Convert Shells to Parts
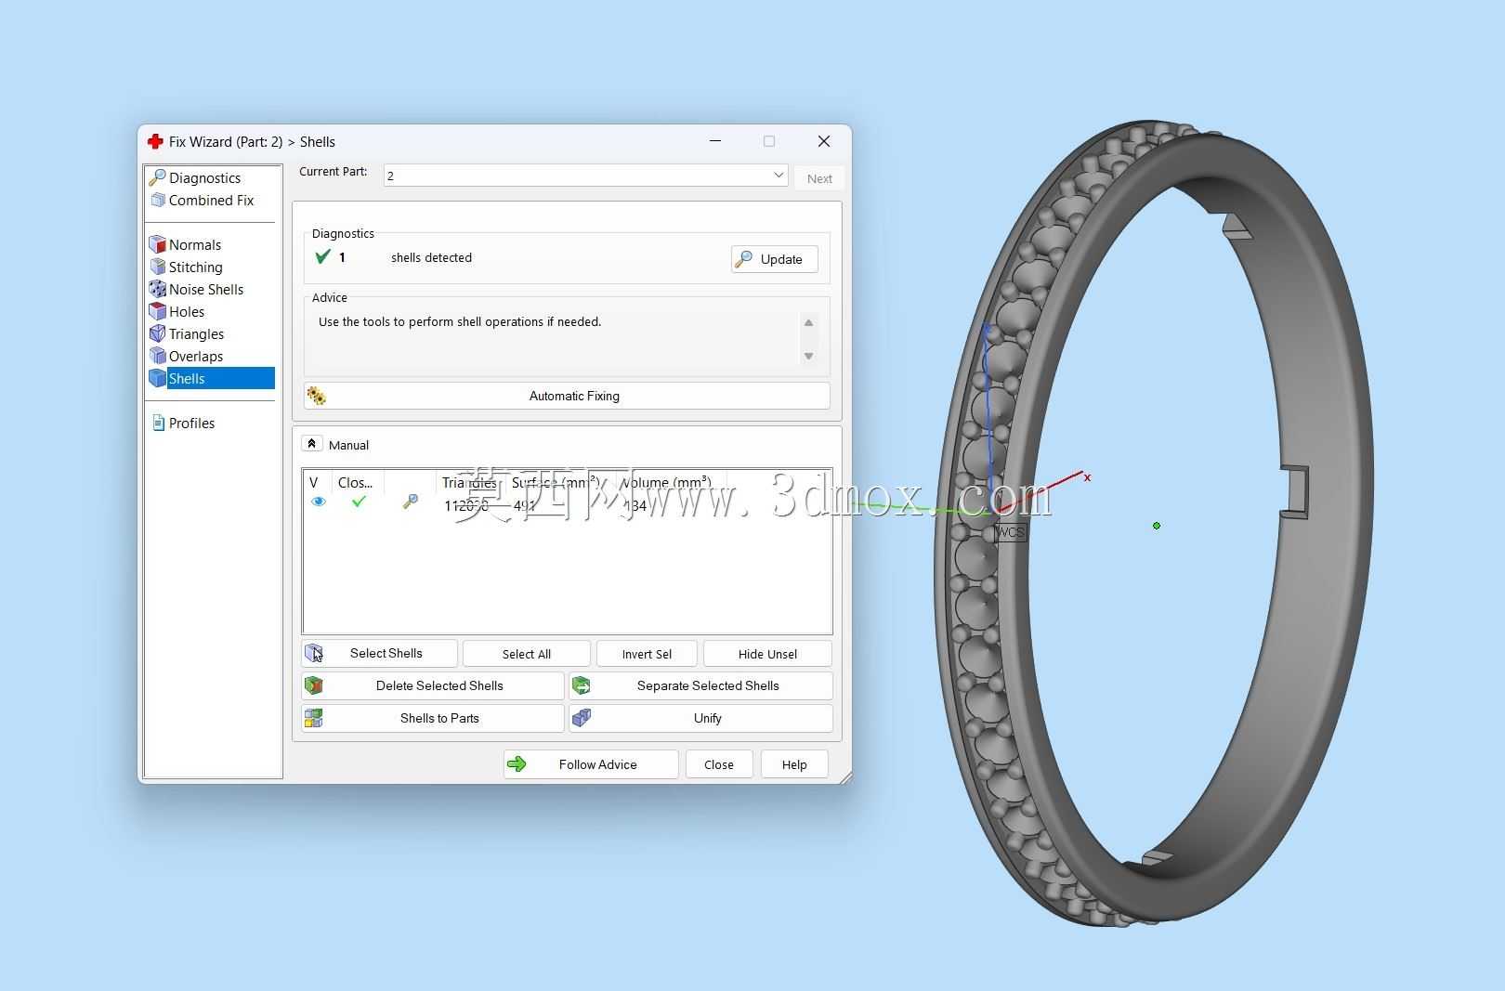 (x=433, y=718)
